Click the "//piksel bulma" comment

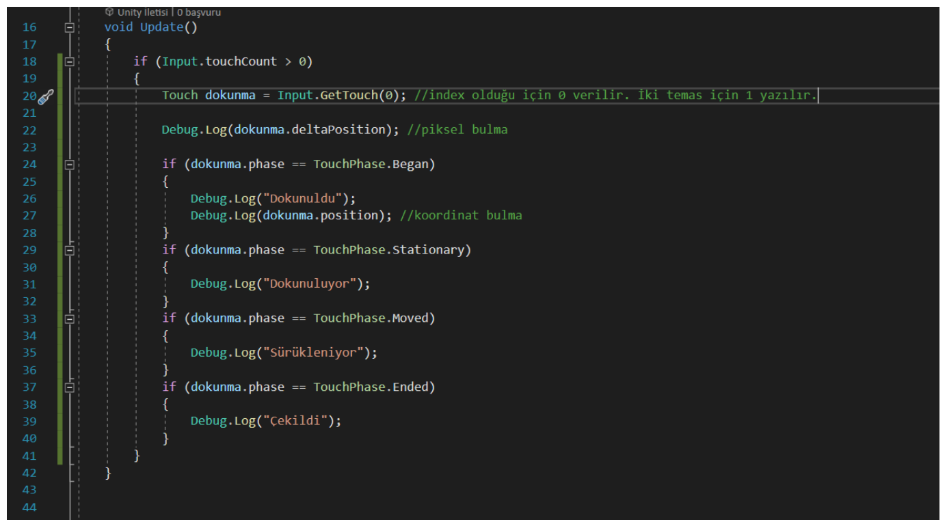click(x=457, y=130)
